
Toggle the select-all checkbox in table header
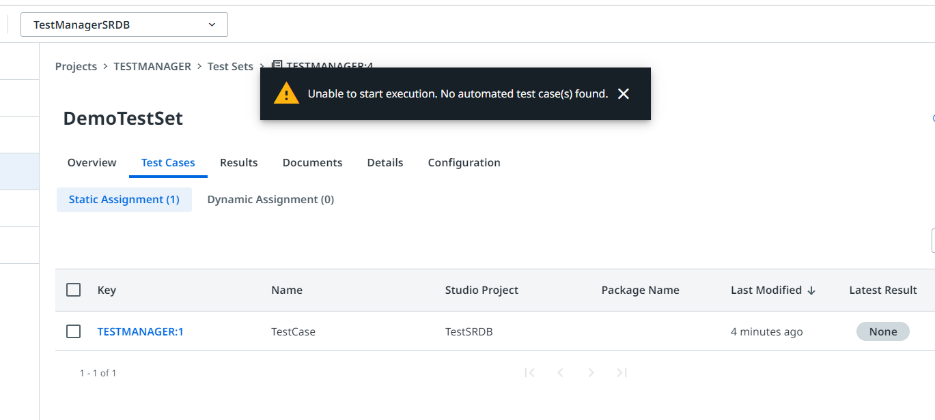(x=74, y=290)
